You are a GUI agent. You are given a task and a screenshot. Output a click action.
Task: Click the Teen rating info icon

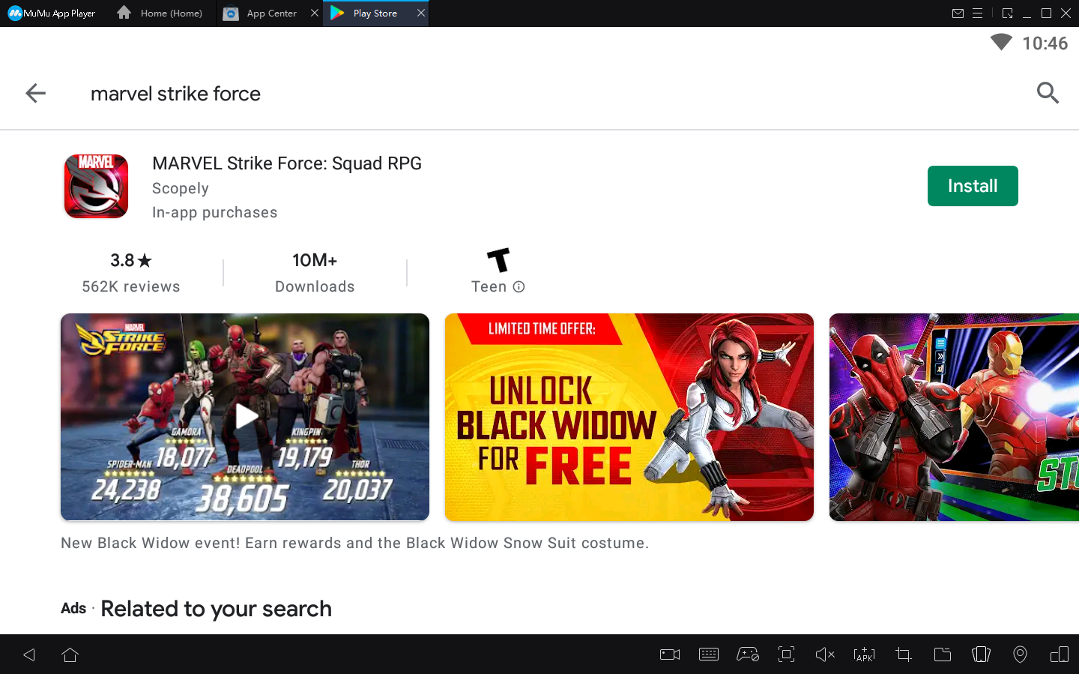[519, 286]
